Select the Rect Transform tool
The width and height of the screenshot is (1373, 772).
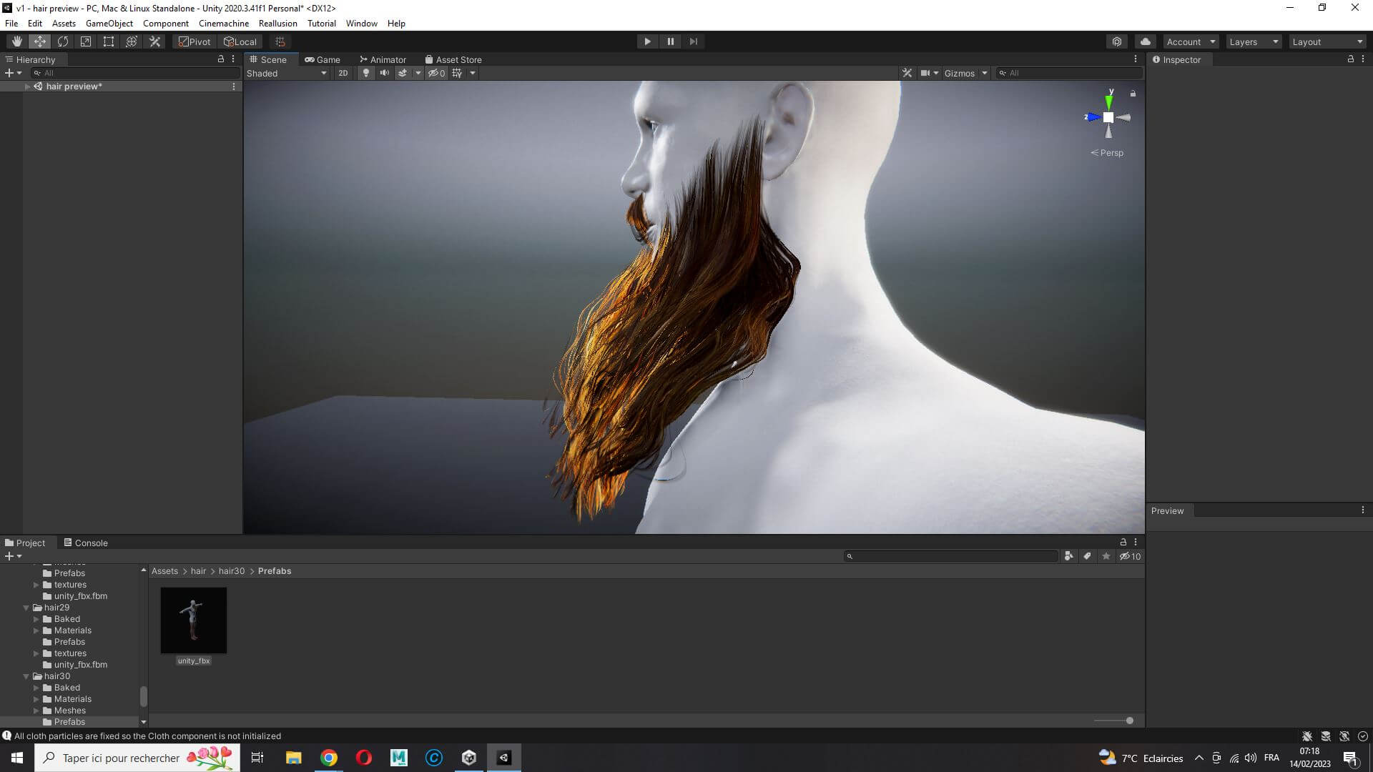click(x=109, y=41)
